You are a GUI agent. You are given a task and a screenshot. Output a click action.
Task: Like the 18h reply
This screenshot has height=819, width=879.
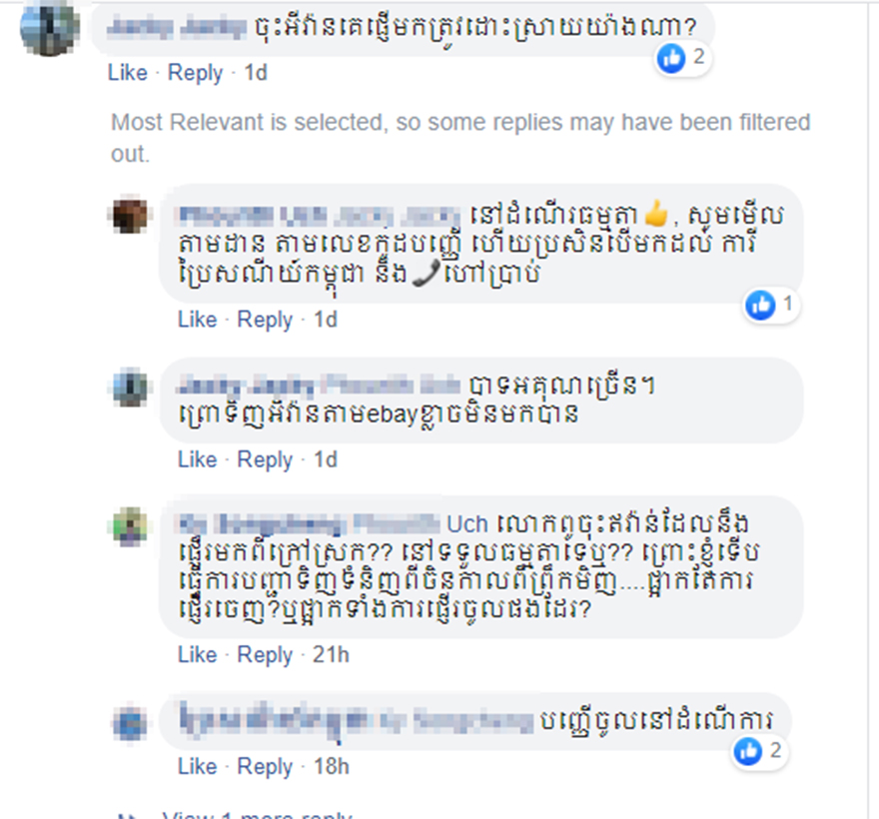point(198,766)
